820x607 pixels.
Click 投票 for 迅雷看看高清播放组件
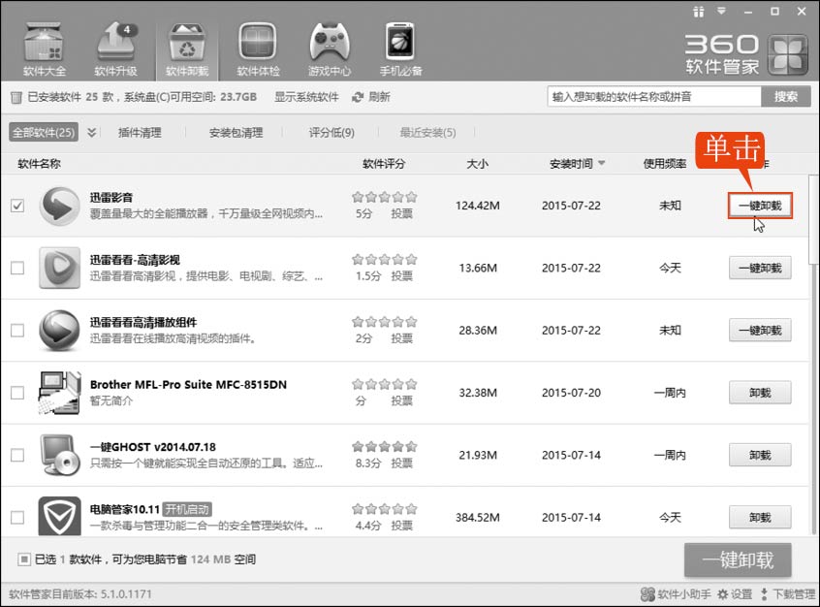401,338
